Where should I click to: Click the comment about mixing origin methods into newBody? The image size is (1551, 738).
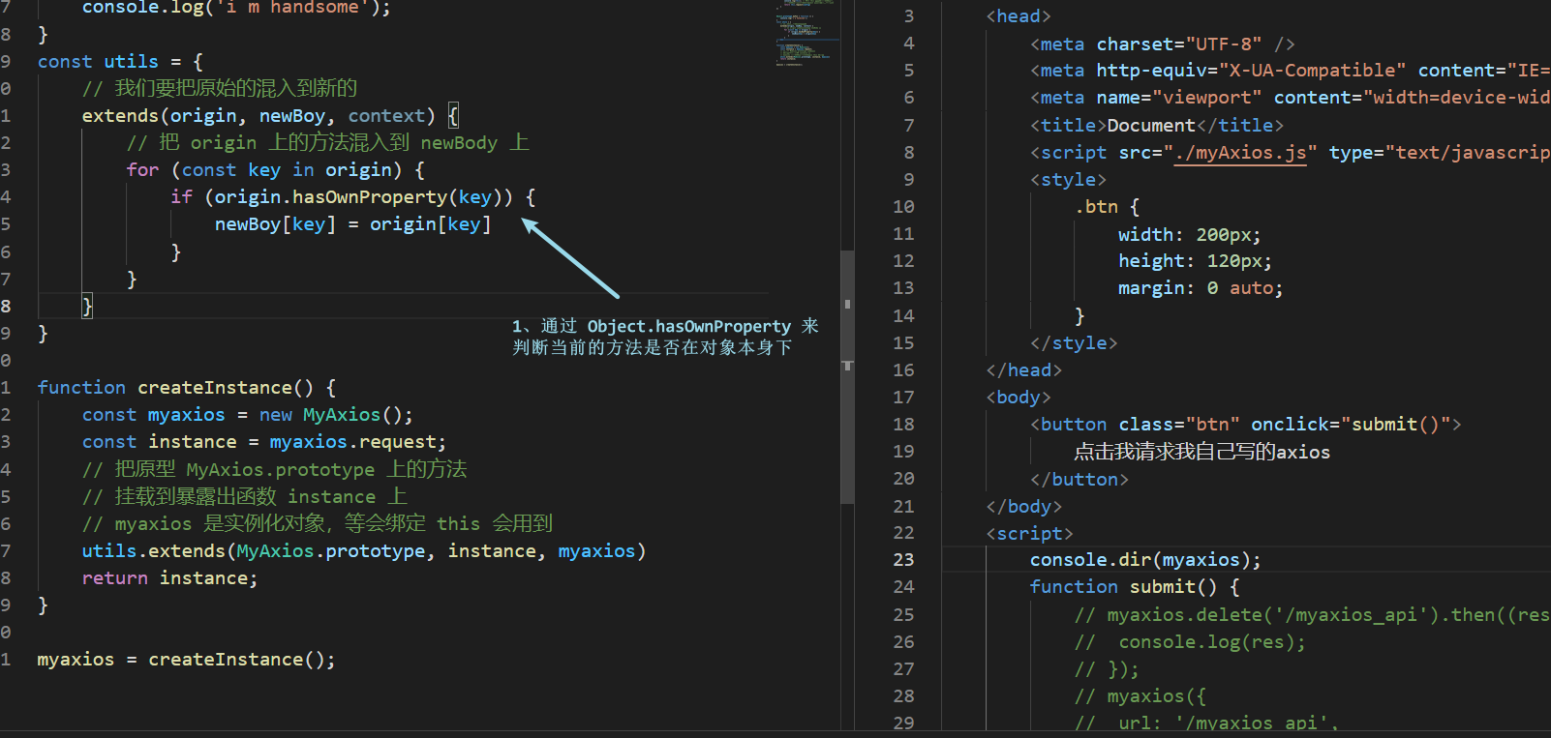point(327,142)
